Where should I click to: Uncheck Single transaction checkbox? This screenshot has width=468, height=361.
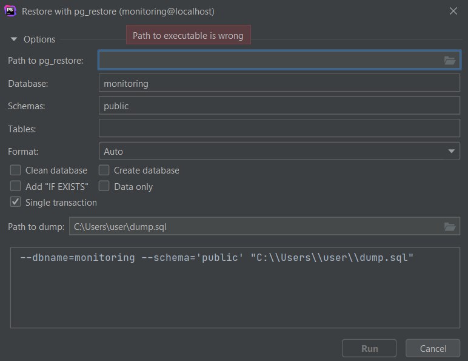[16, 201]
